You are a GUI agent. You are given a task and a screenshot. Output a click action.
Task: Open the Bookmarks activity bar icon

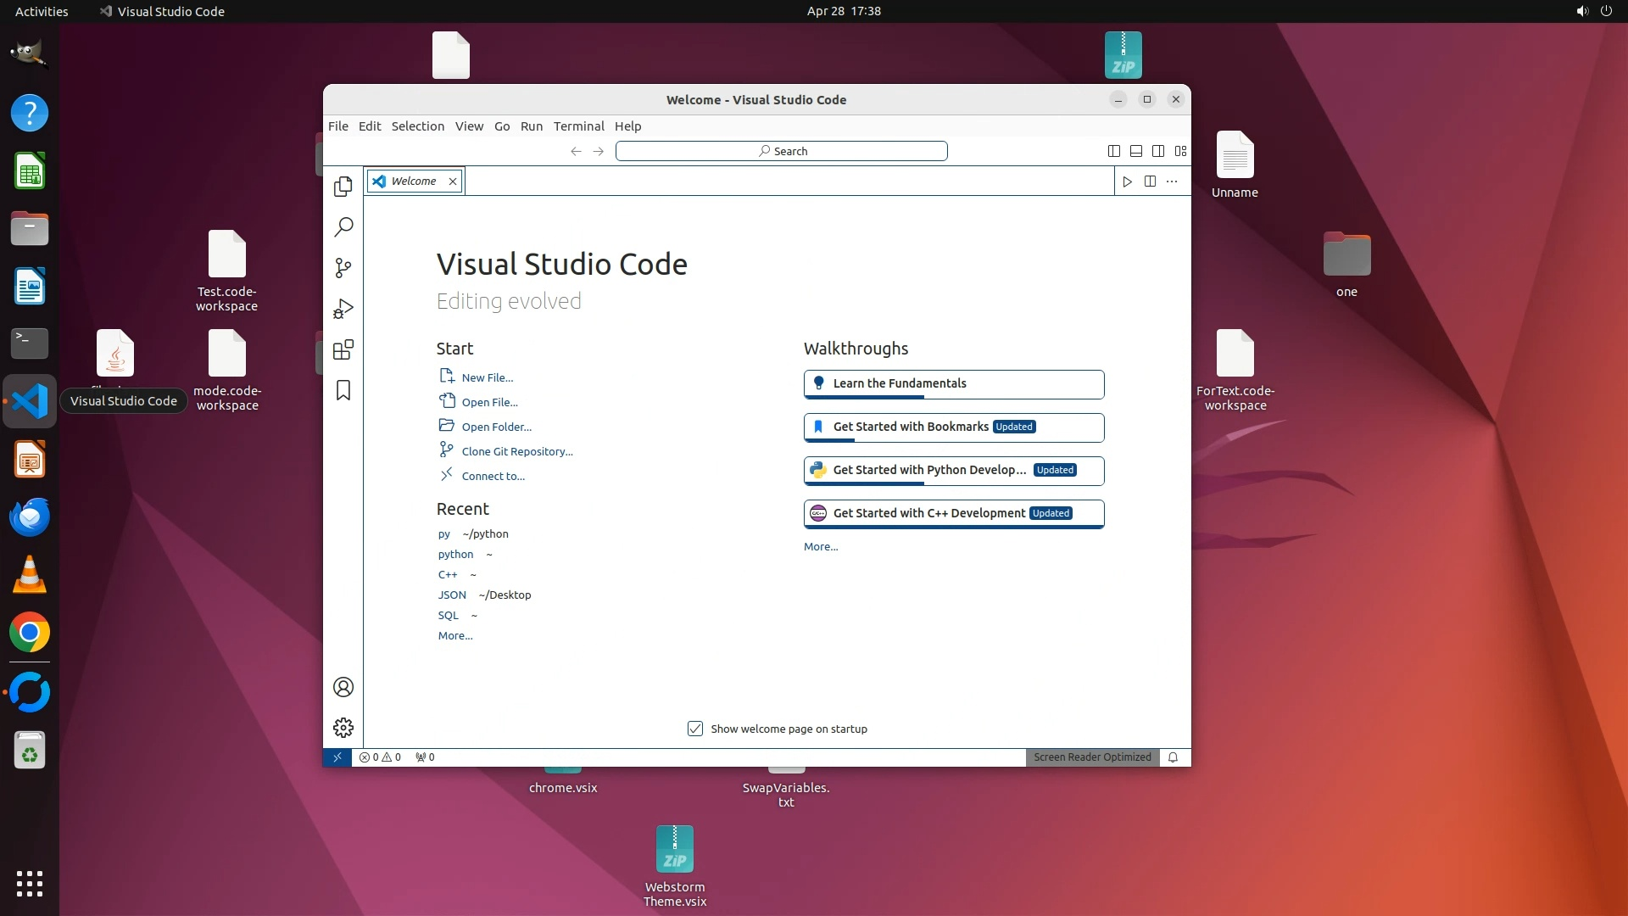(343, 390)
